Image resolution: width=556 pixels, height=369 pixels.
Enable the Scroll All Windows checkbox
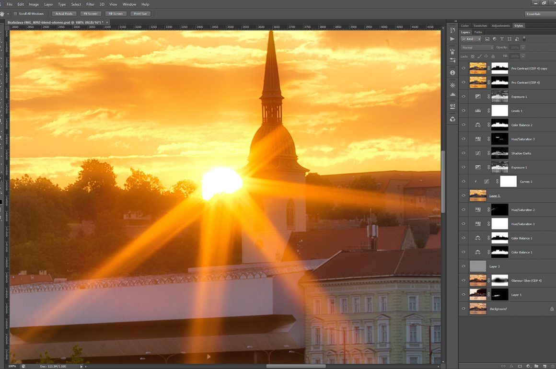tap(15, 13)
